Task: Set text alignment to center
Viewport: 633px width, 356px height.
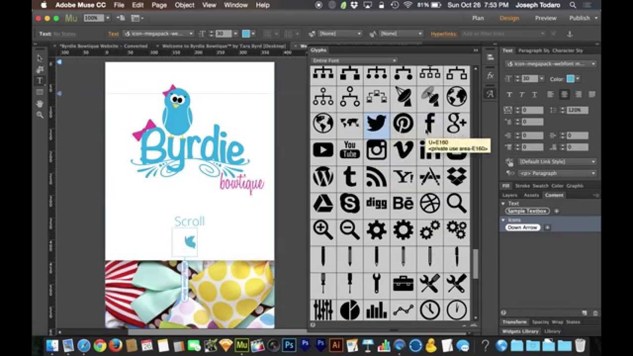Action: 564,94
